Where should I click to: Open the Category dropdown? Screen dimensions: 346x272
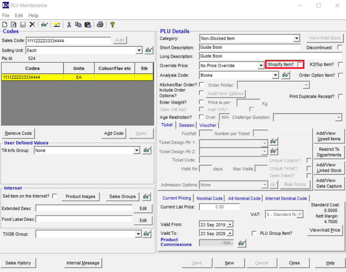tap(296, 38)
